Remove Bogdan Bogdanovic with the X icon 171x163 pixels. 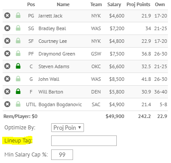[x=7, y=104]
